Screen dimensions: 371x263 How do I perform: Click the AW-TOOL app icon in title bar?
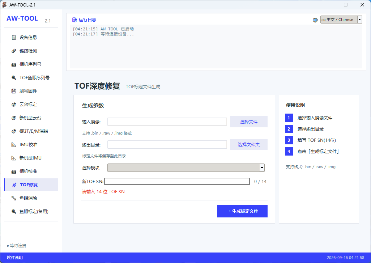pyautogui.click(x=4, y=5)
